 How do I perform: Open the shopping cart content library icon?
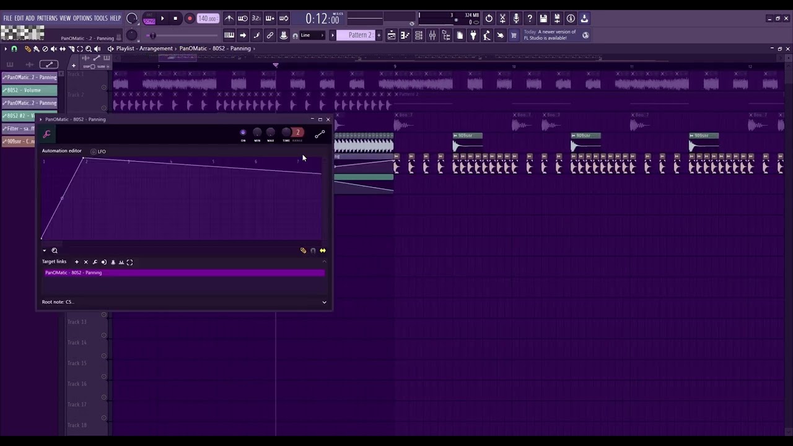click(x=514, y=35)
